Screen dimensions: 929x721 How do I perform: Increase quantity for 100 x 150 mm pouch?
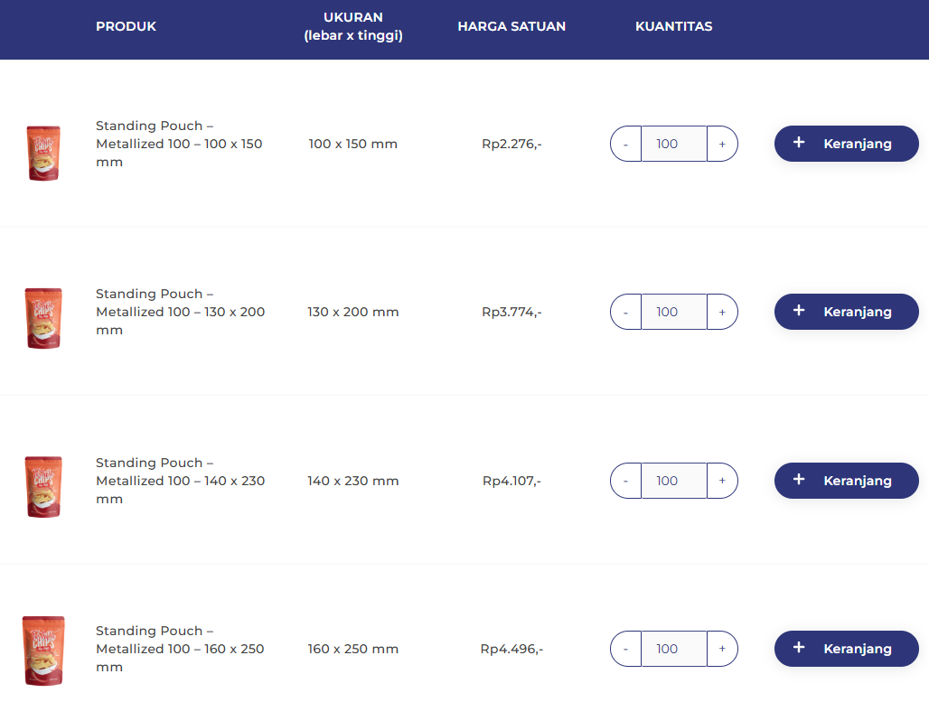coord(721,144)
